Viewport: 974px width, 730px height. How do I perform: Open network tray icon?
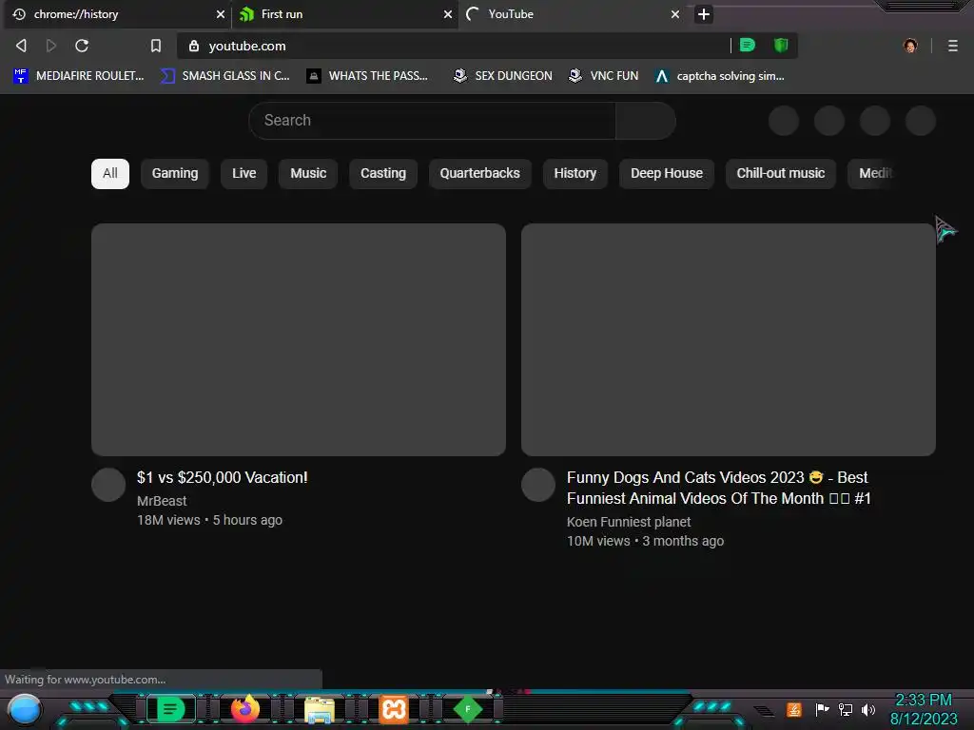846,709
